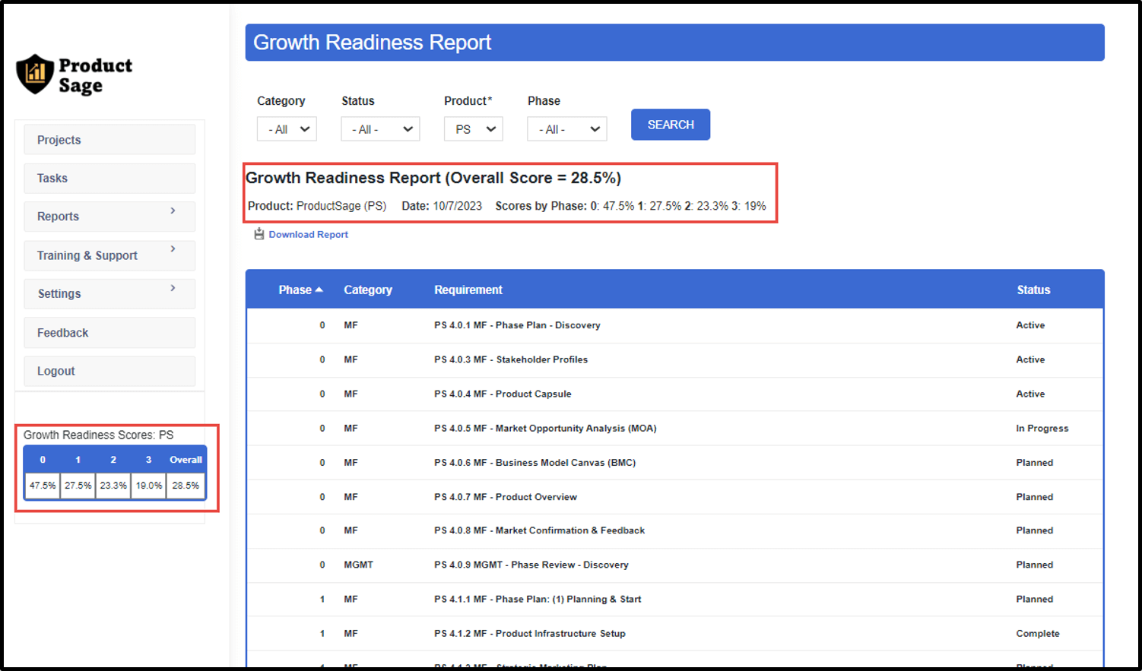Click the Product: ProductSage (PS) text

[x=317, y=206]
